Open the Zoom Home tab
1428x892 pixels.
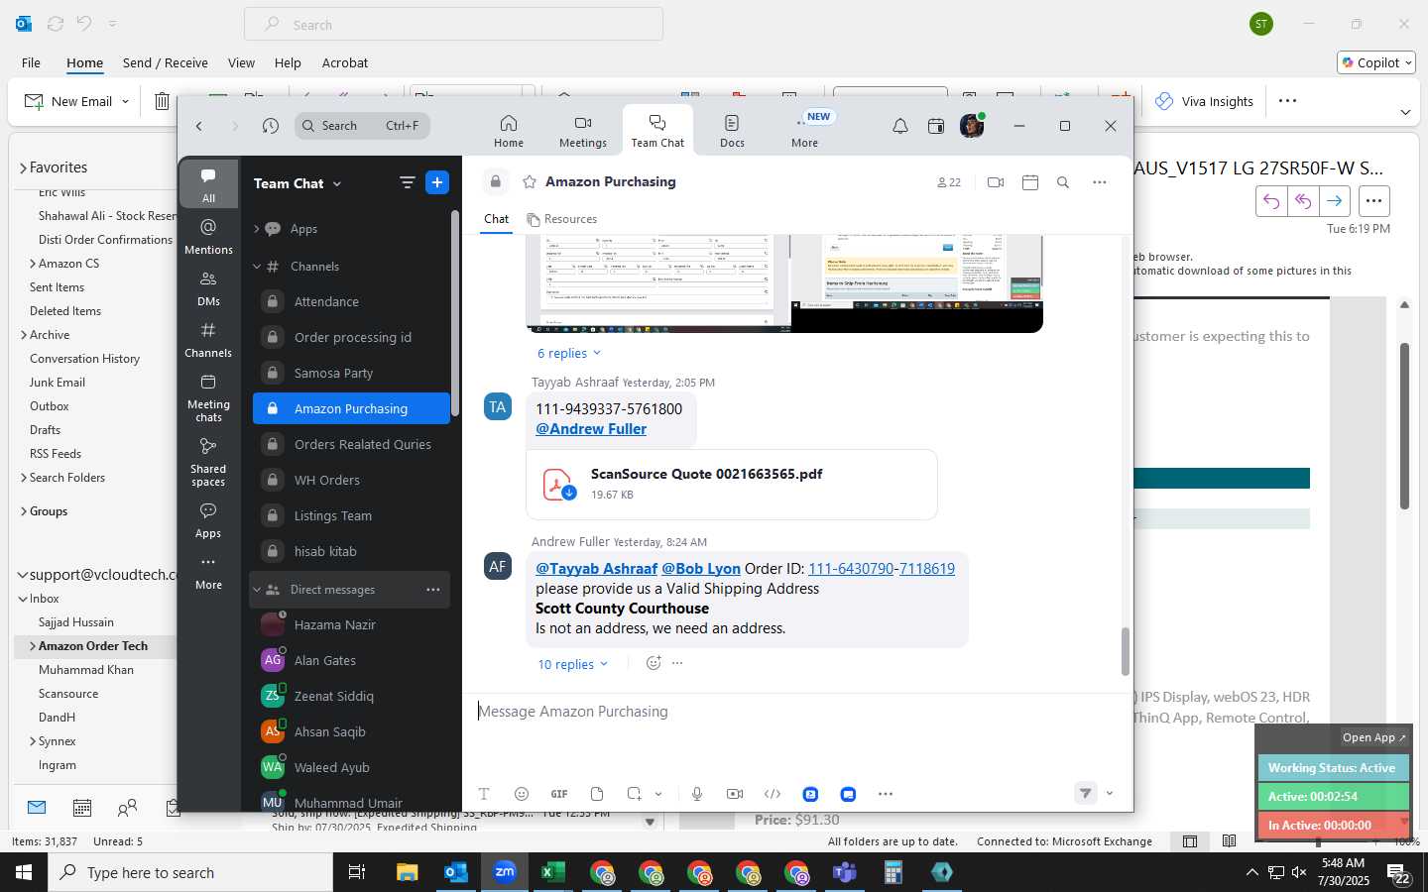[x=509, y=131]
